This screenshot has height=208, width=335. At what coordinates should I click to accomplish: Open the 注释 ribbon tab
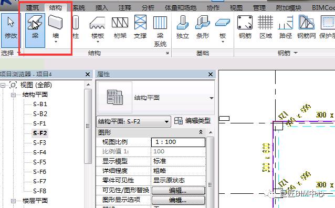[125, 8]
